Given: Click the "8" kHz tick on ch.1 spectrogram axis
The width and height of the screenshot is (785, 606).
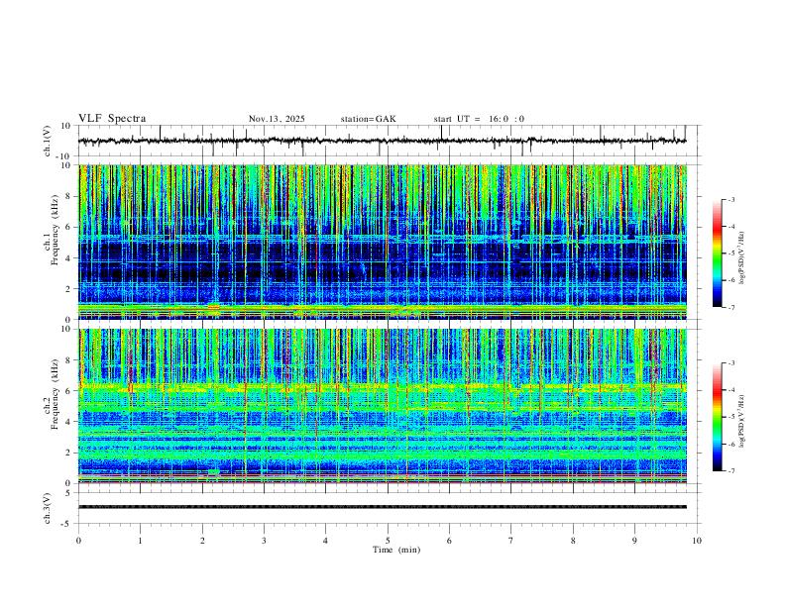Looking at the screenshot, I should tap(69, 196).
